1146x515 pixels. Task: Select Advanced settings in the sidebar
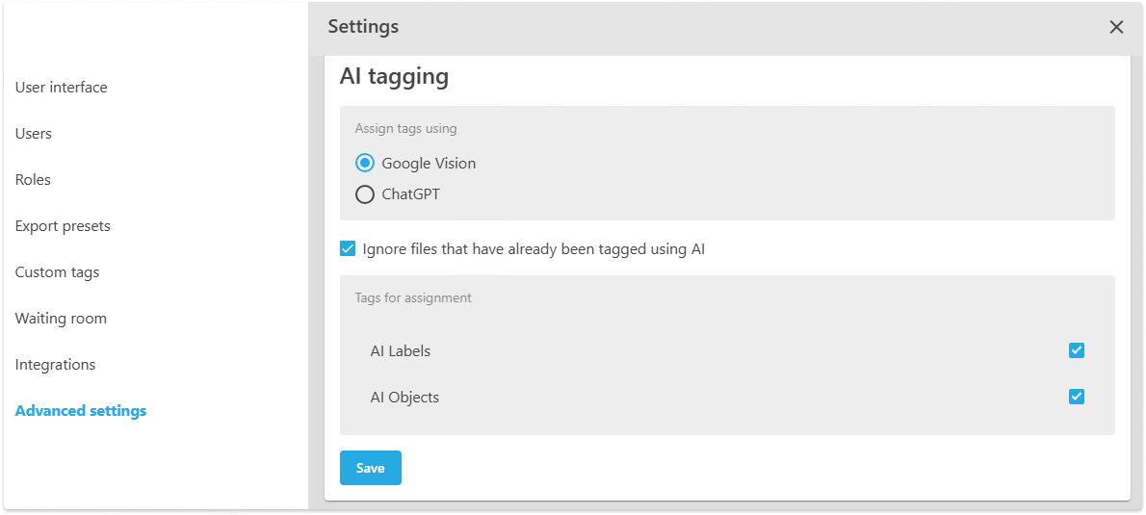point(81,411)
